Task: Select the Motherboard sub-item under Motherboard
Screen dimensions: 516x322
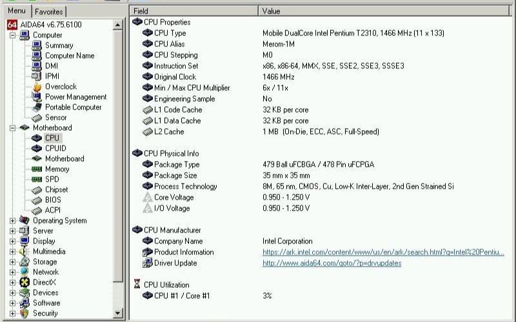Action: (x=64, y=158)
